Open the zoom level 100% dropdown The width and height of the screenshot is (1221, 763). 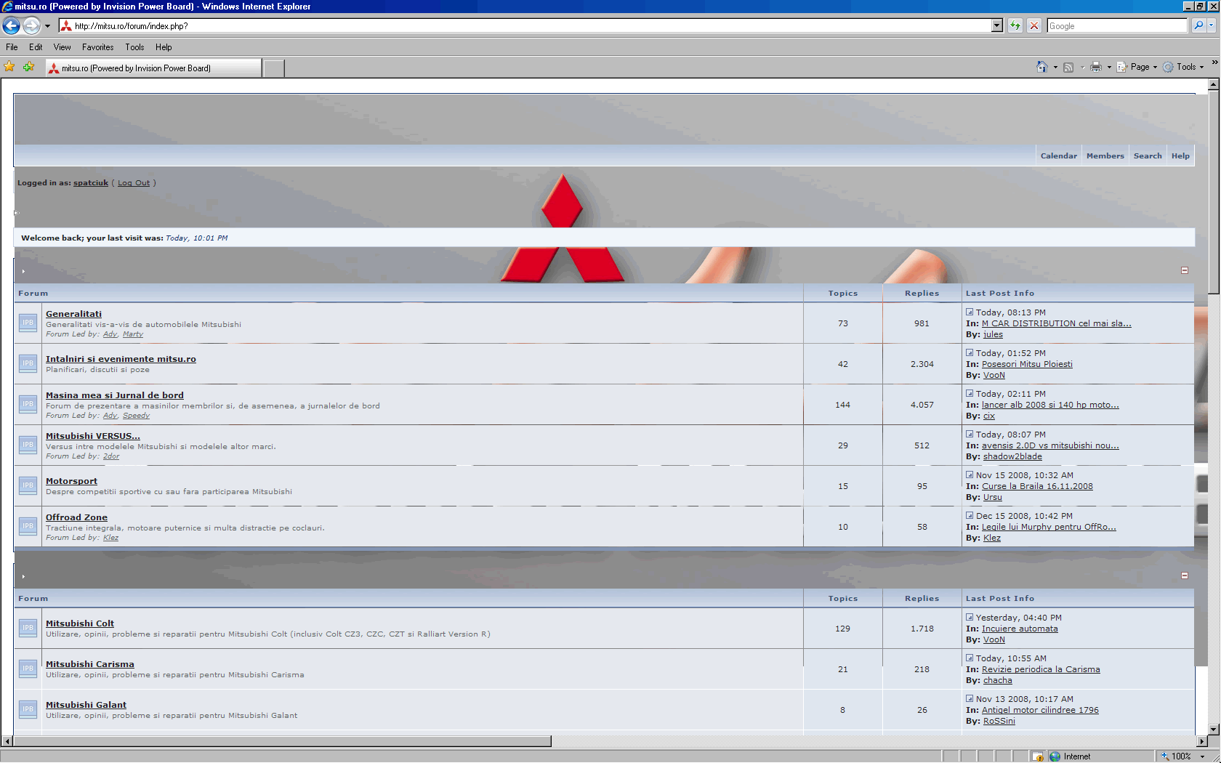1204,756
